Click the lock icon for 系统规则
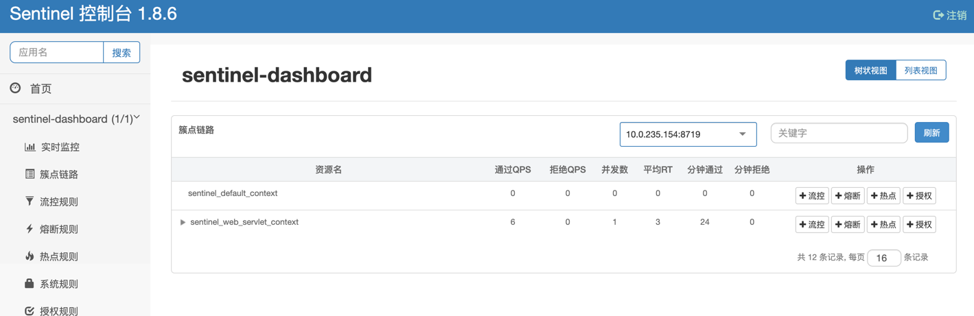The image size is (974, 316). pos(30,283)
